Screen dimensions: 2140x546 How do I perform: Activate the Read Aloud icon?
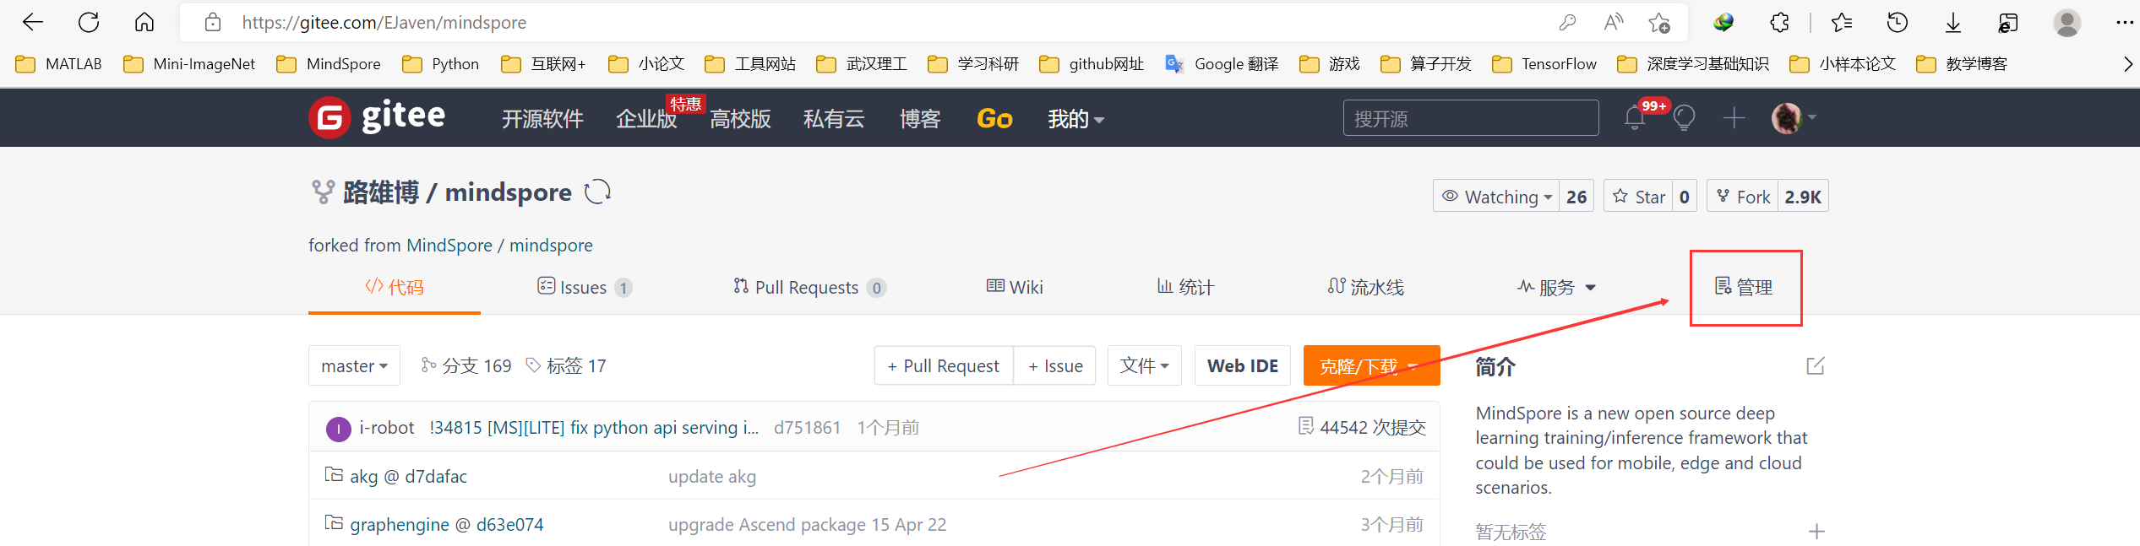pos(1614,23)
